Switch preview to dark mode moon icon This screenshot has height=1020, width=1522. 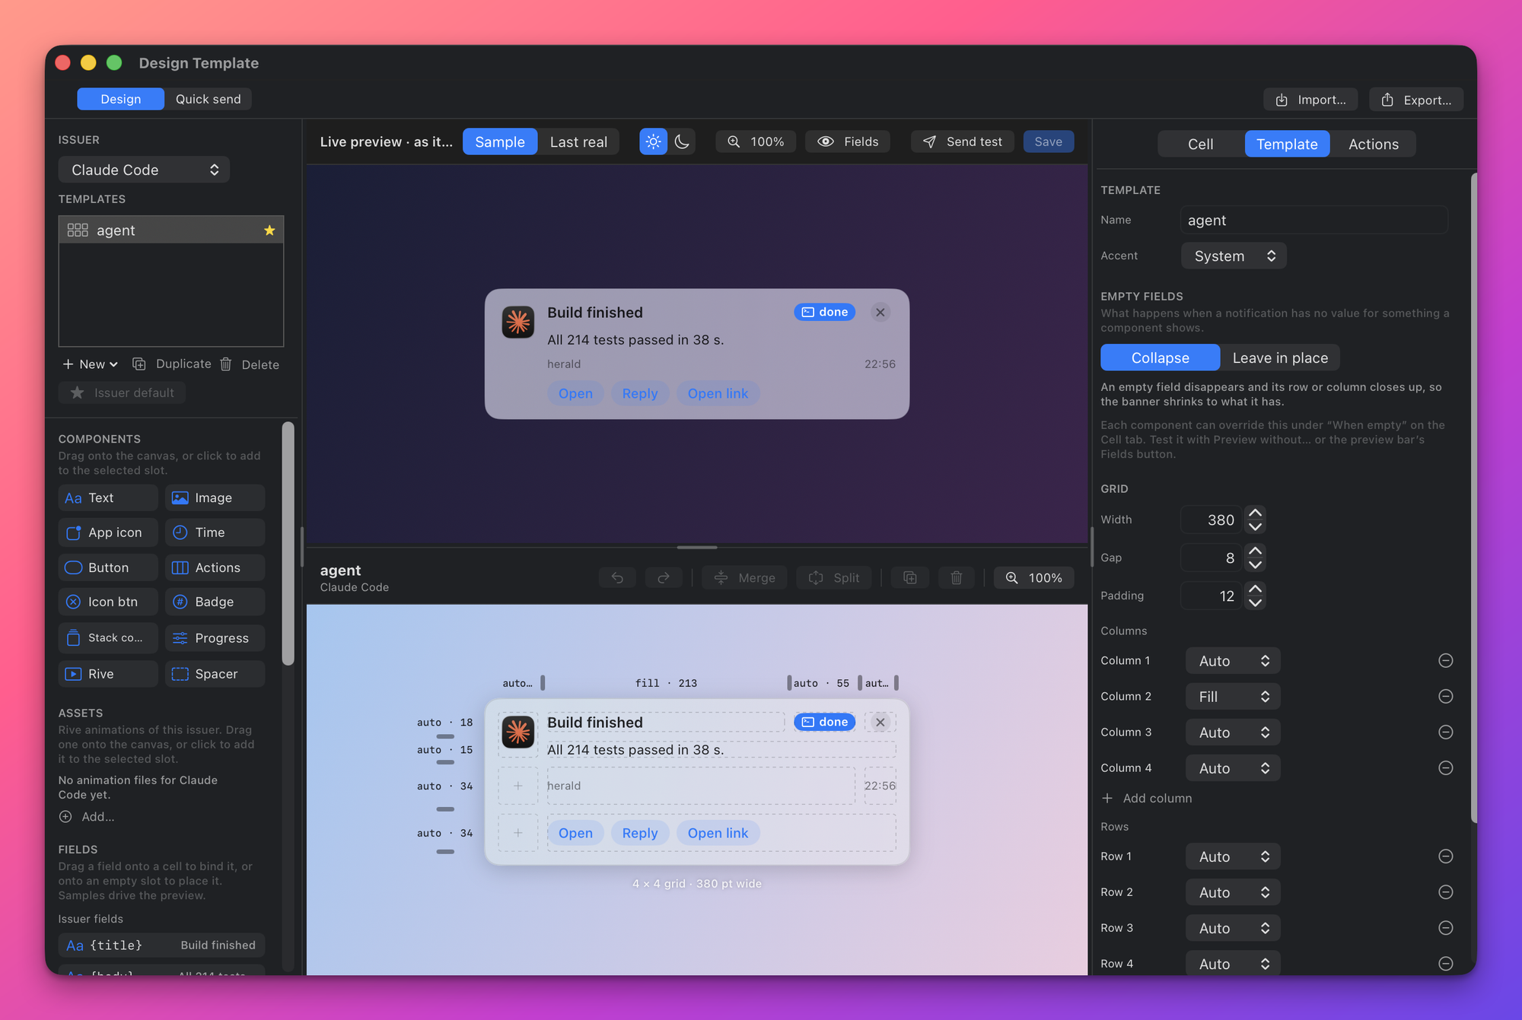tap(682, 141)
